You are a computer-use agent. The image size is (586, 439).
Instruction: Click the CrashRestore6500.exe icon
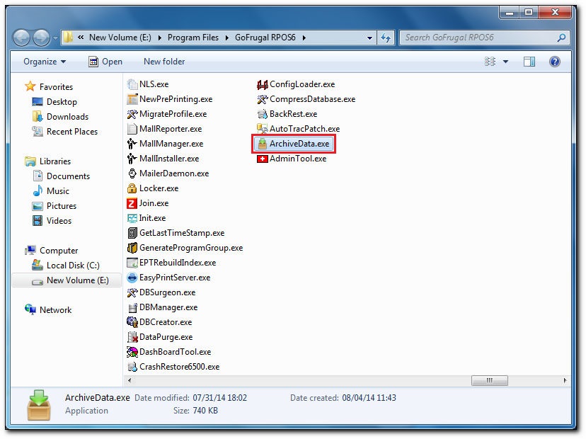click(x=132, y=367)
